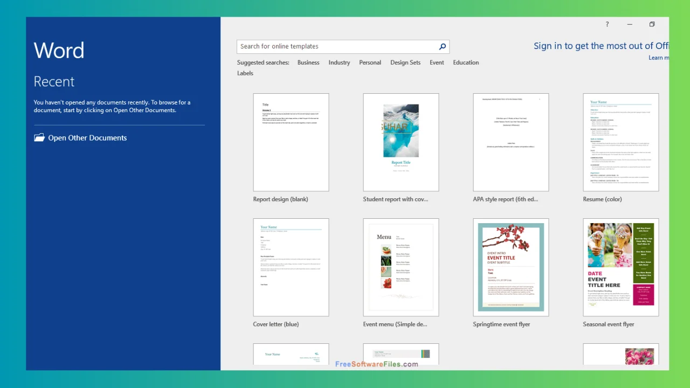Open the Cover letter (blue) thumbnail
Viewport: 690px width, 388px height.
[x=291, y=267]
